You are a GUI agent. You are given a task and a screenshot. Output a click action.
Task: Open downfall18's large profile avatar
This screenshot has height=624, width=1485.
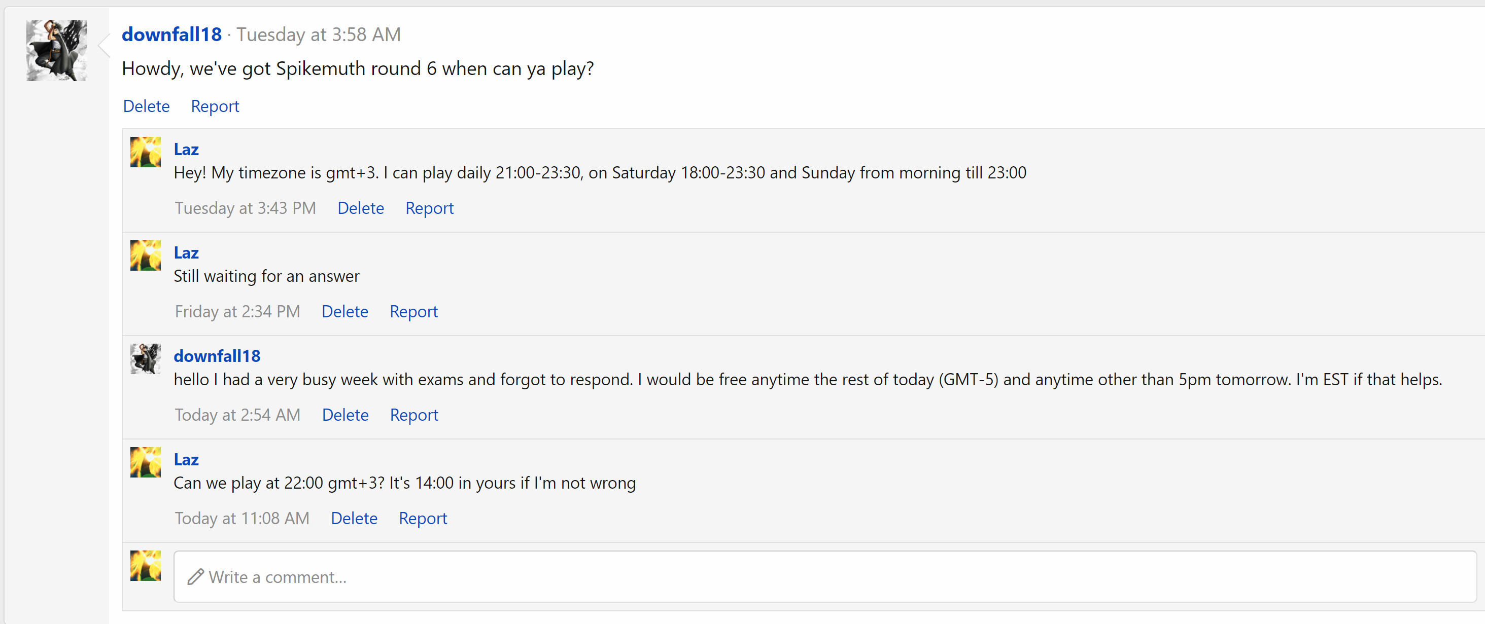point(56,51)
